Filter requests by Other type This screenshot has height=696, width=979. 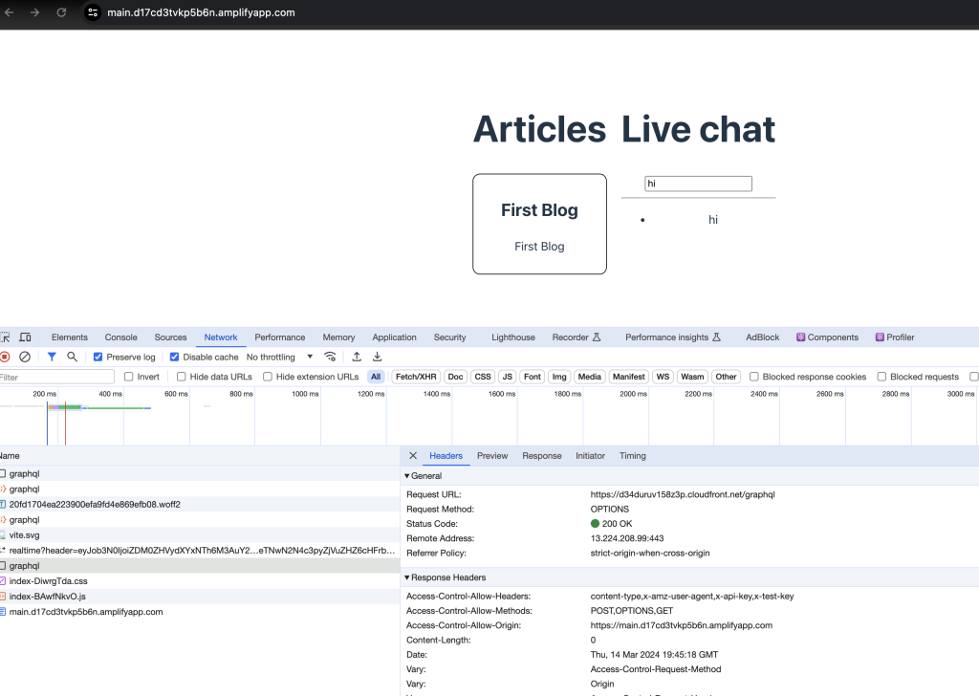pos(726,377)
